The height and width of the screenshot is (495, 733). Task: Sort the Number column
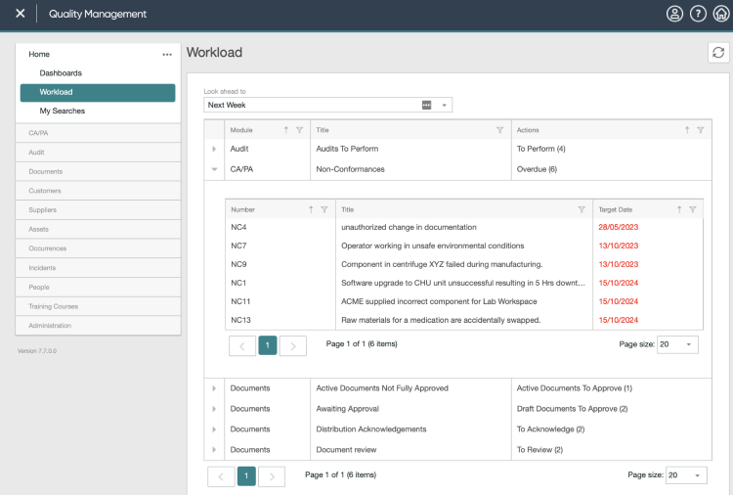click(311, 209)
